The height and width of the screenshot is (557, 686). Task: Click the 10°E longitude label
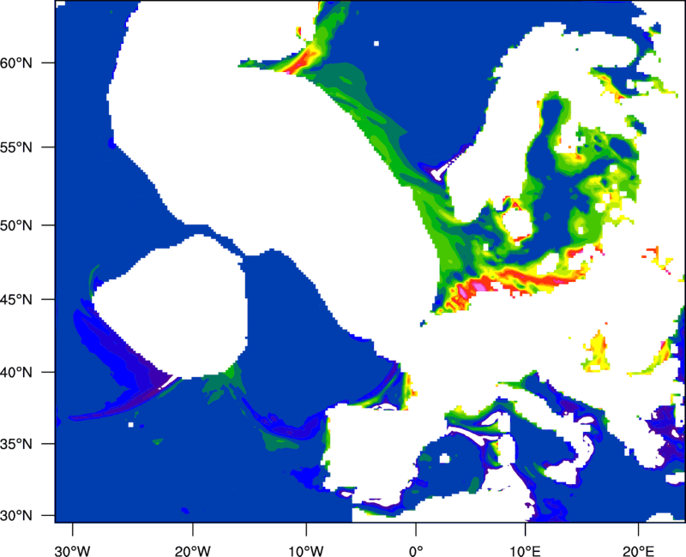[525, 551]
